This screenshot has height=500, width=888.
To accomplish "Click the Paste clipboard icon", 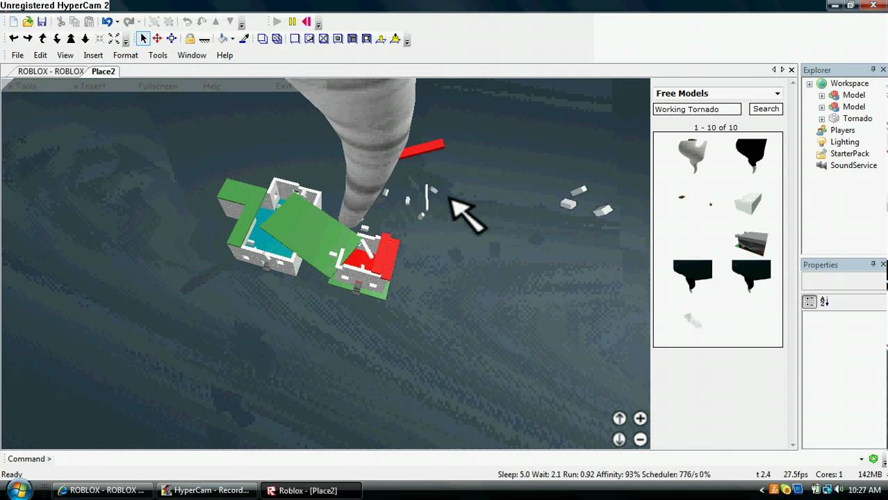I will (89, 22).
